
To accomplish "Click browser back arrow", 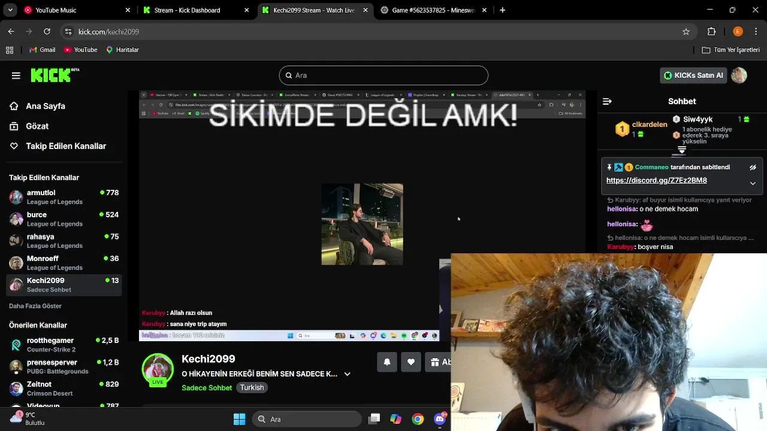I will 11,32.
